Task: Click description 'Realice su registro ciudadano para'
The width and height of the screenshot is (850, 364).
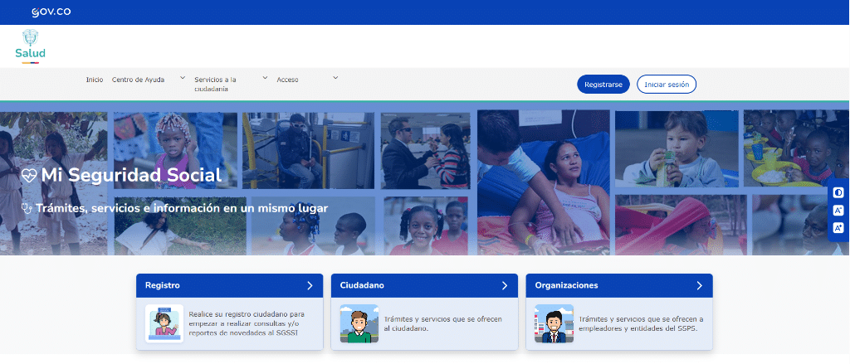Action: click(247, 314)
